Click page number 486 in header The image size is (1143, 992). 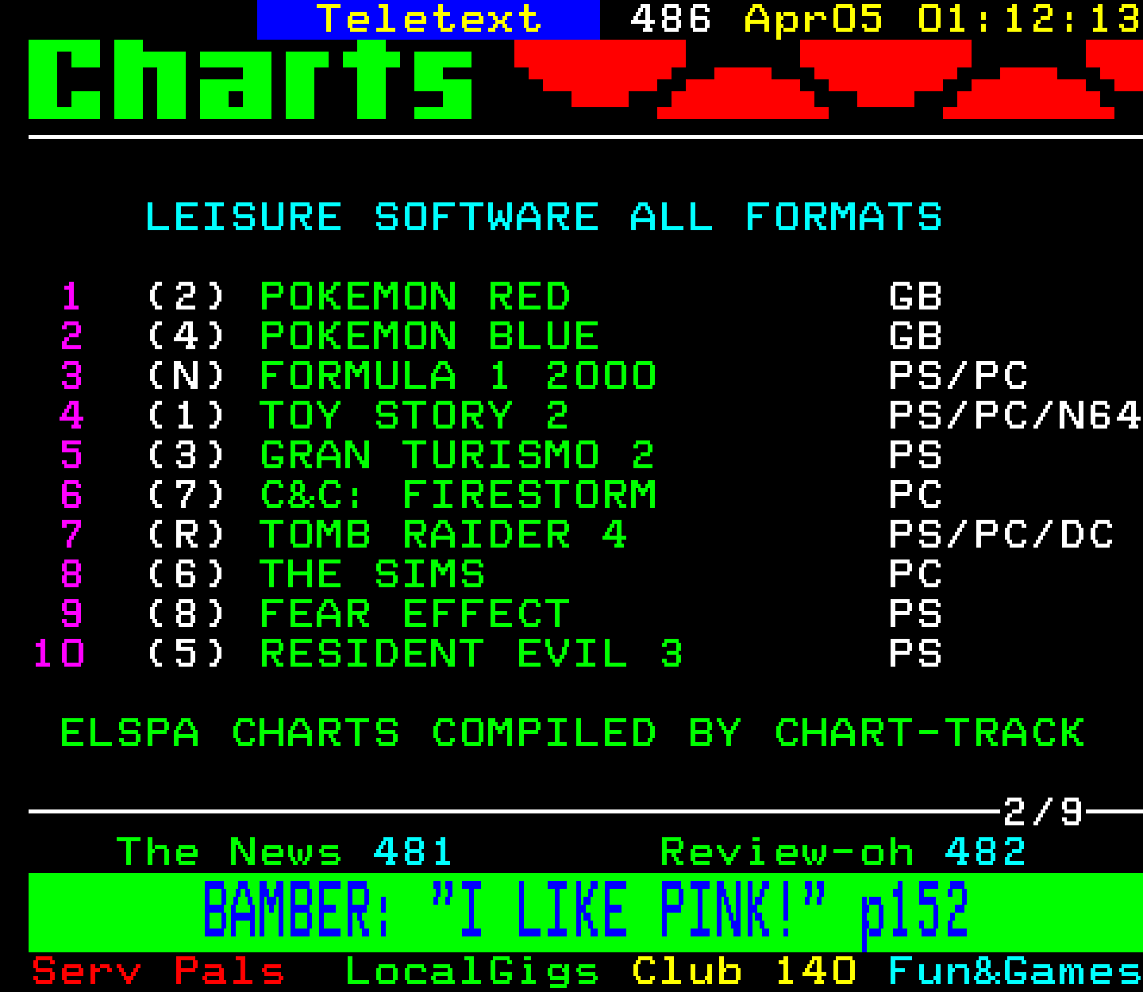[x=671, y=19]
